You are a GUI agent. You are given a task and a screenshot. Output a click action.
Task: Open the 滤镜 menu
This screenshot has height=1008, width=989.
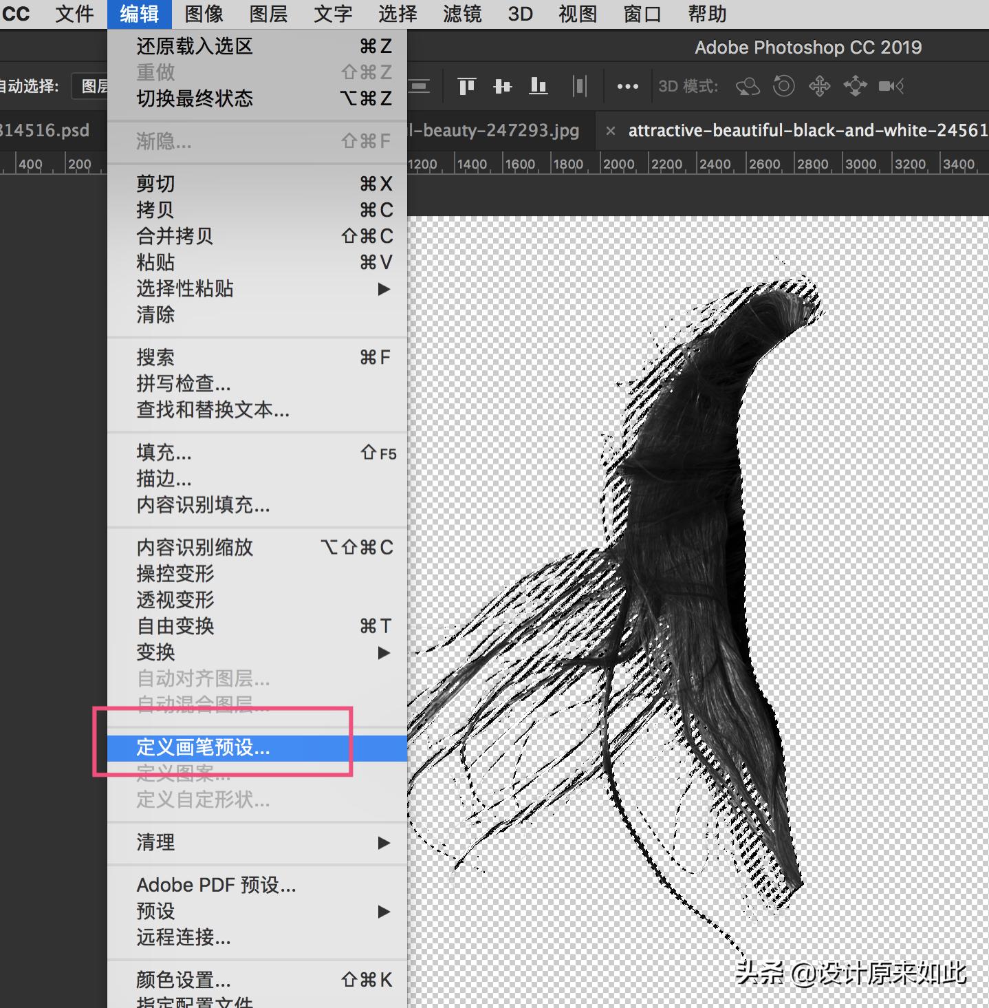pyautogui.click(x=461, y=14)
